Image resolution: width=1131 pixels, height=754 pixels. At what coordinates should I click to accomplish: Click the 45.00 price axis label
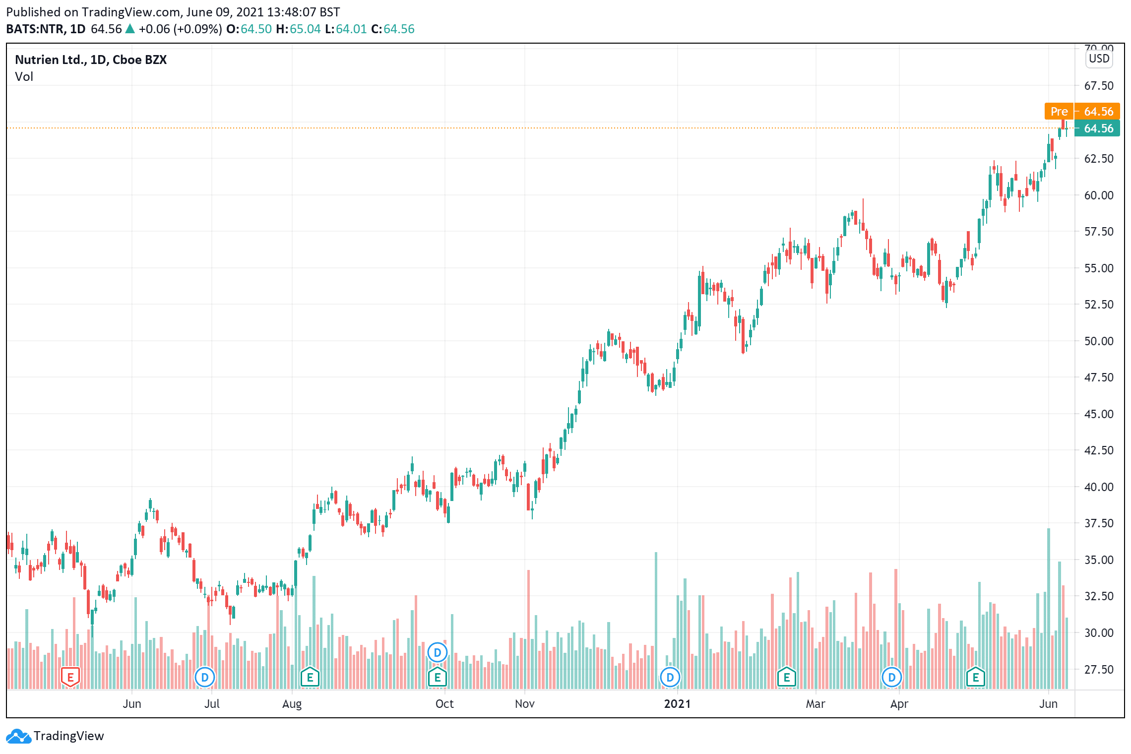pos(1099,414)
